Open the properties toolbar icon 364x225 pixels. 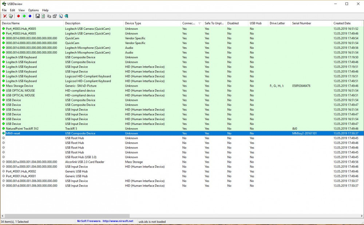tap(55, 16)
